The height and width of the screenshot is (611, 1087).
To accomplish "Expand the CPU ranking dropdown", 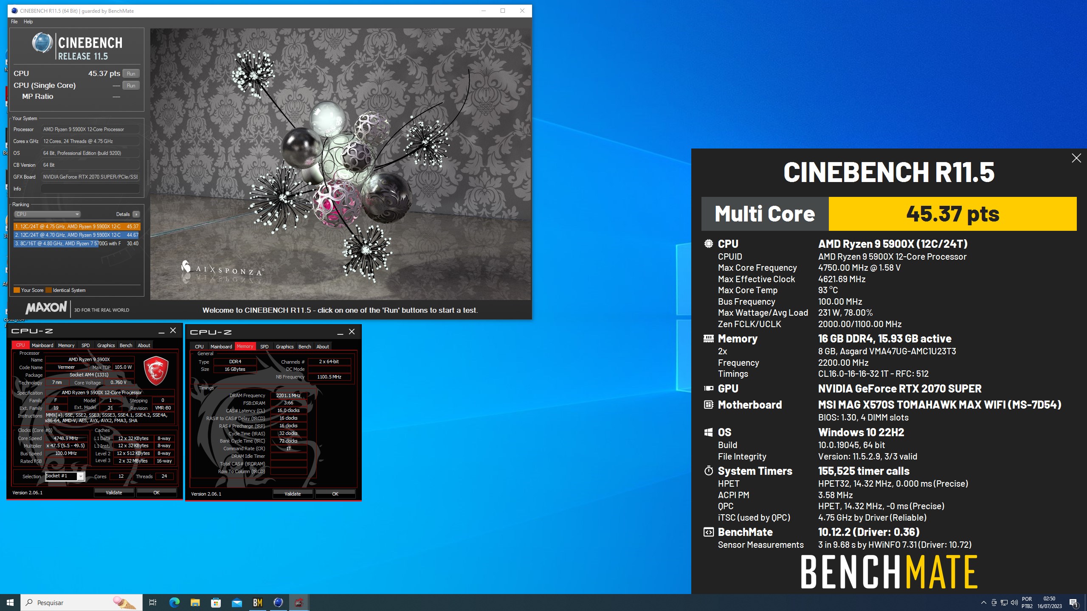I will [47, 214].
